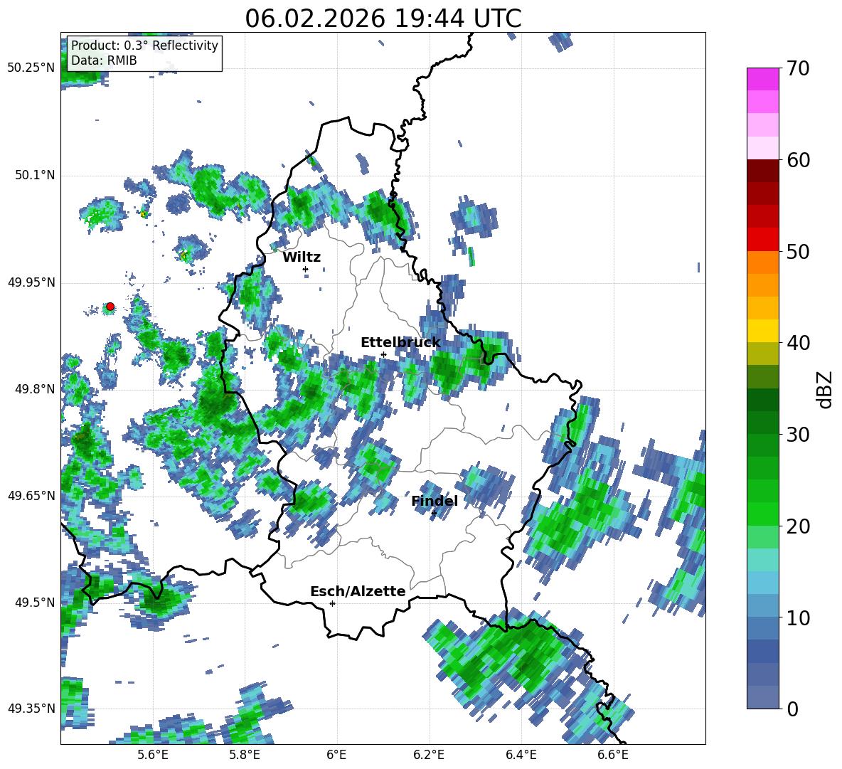
Task: Click the Findel station cross marker
Action: (434, 514)
